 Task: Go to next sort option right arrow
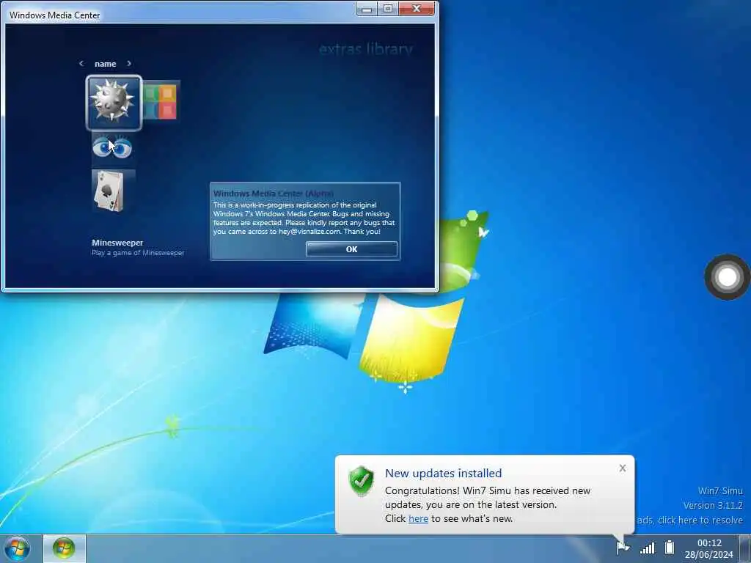129,63
